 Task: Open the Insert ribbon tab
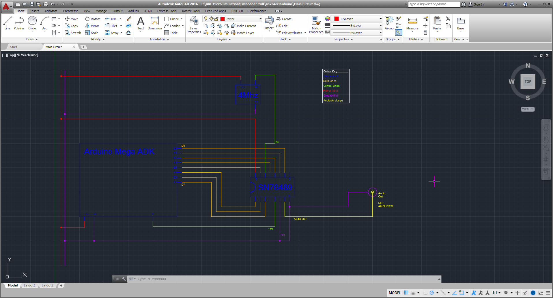point(34,11)
